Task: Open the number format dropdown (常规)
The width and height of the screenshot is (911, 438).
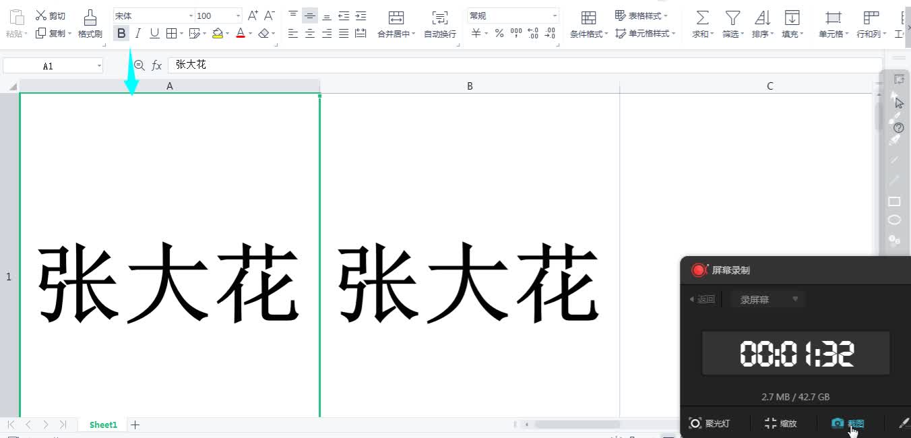Action: [x=555, y=15]
